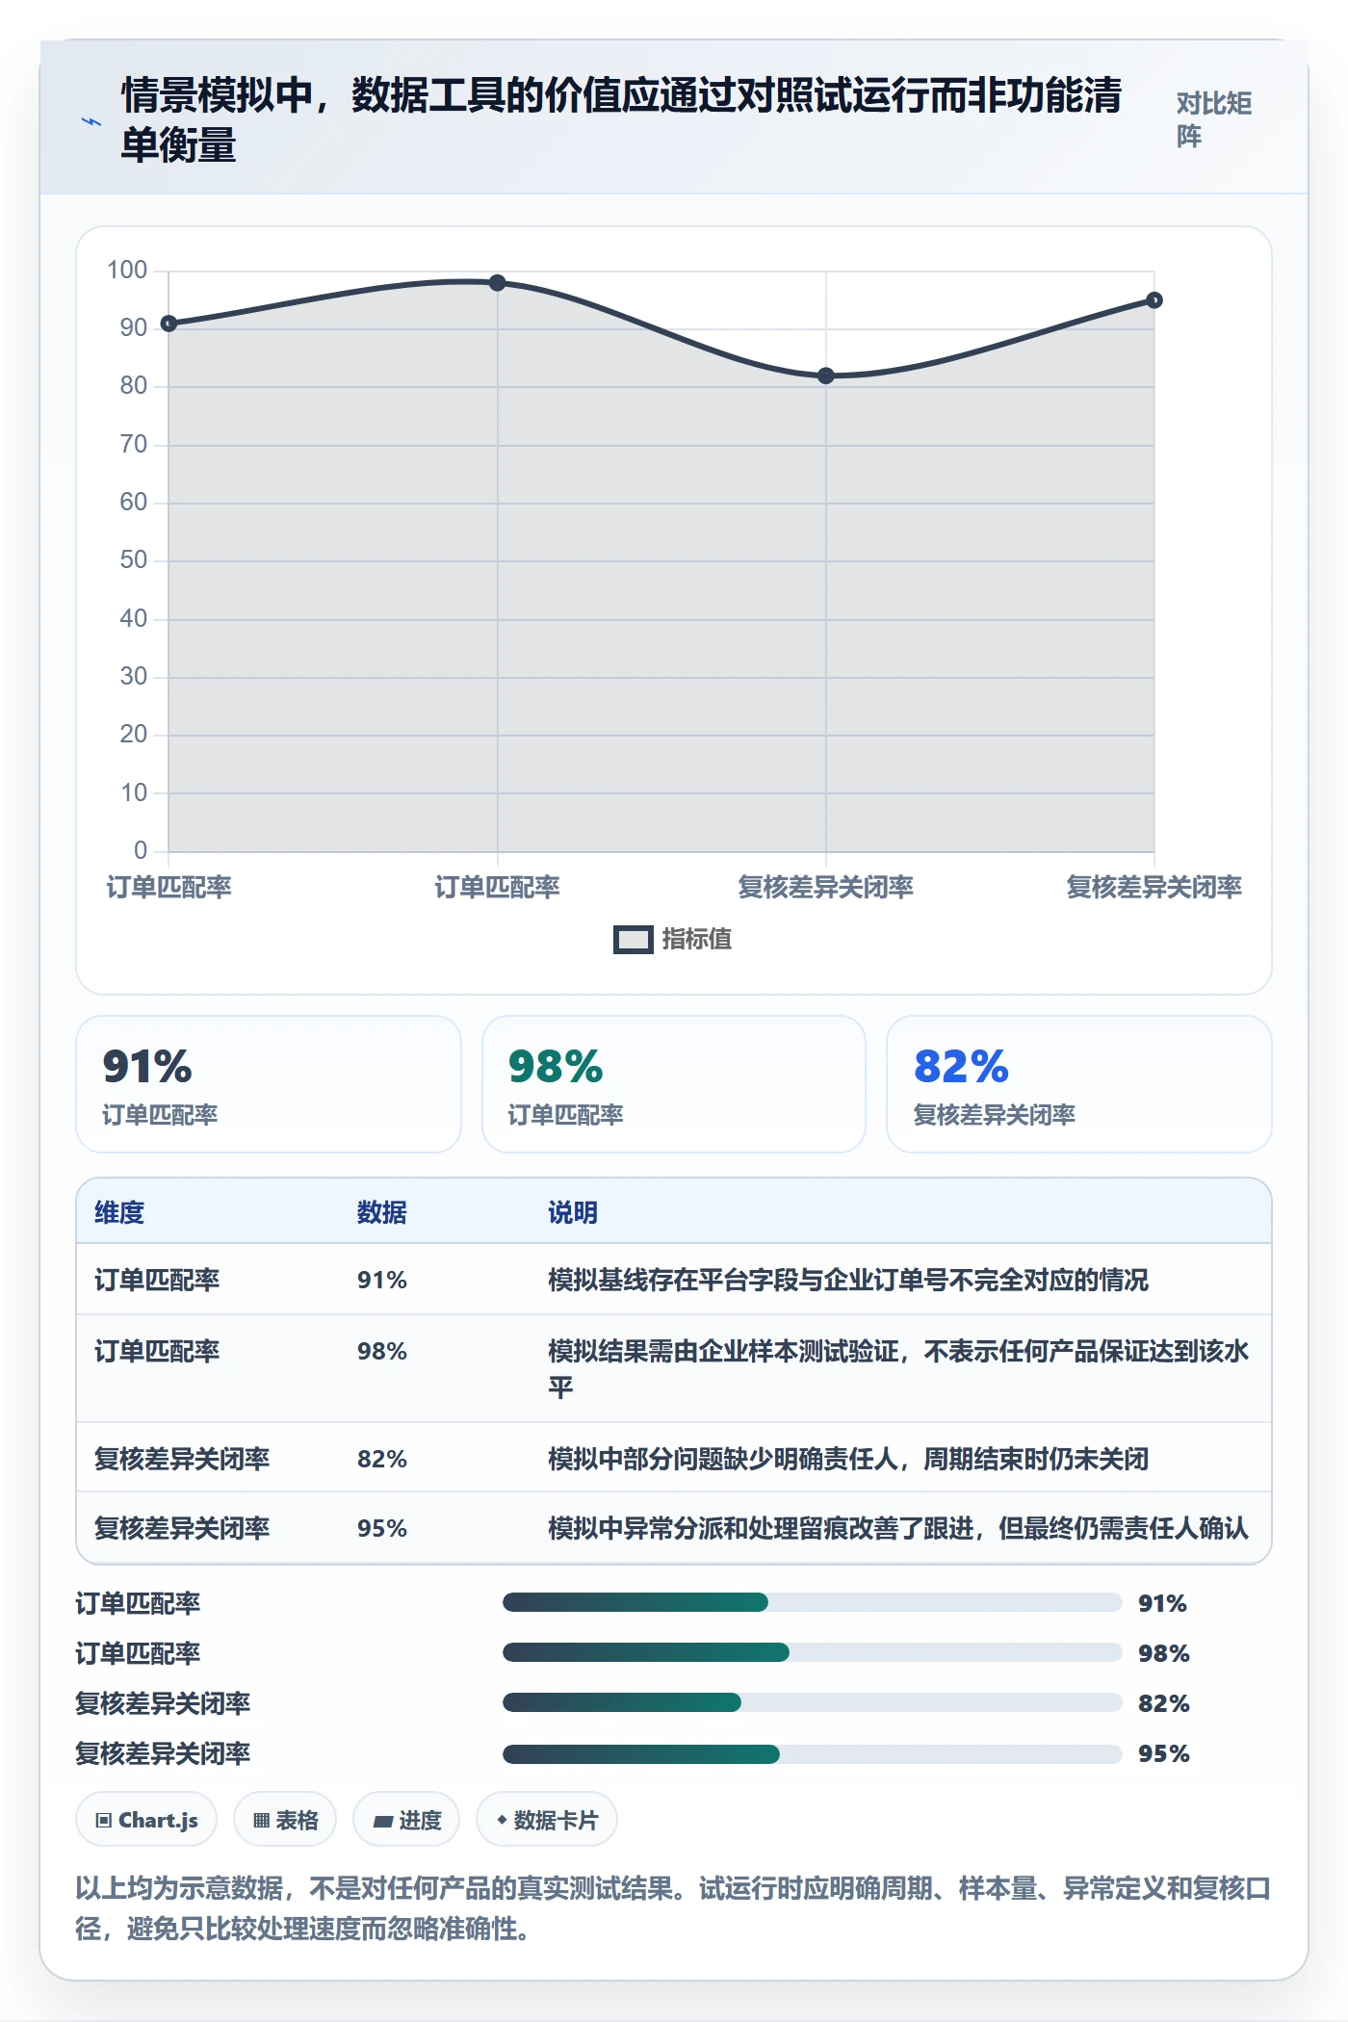Click the title 情景模拟中，数据工具的价值

pyautogui.click(x=621, y=120)
